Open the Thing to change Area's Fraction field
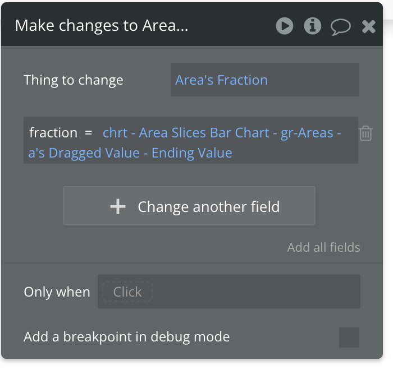 click(x=264, y=80)
